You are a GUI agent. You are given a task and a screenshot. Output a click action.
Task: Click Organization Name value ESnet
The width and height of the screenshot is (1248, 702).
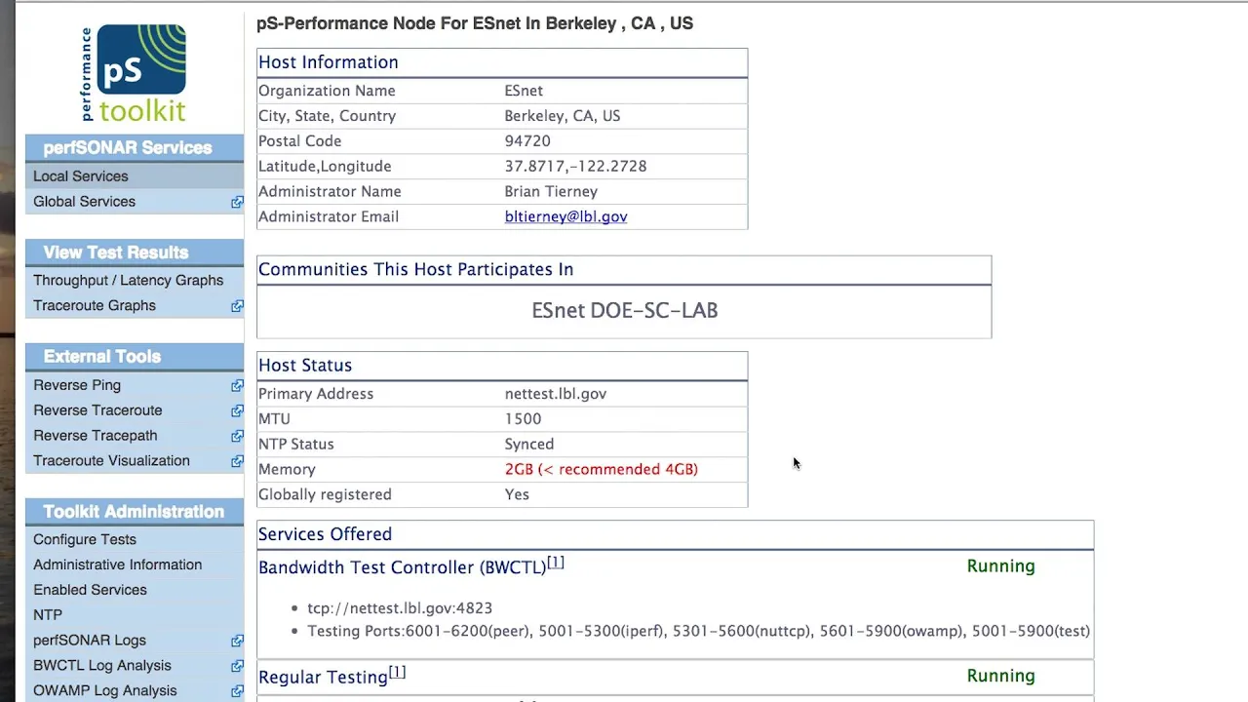click(524, 91)
